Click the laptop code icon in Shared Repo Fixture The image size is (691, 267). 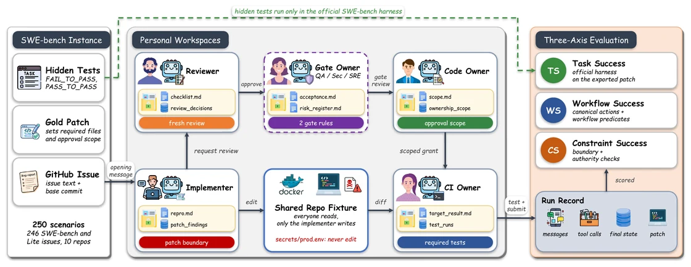[328, 184]
